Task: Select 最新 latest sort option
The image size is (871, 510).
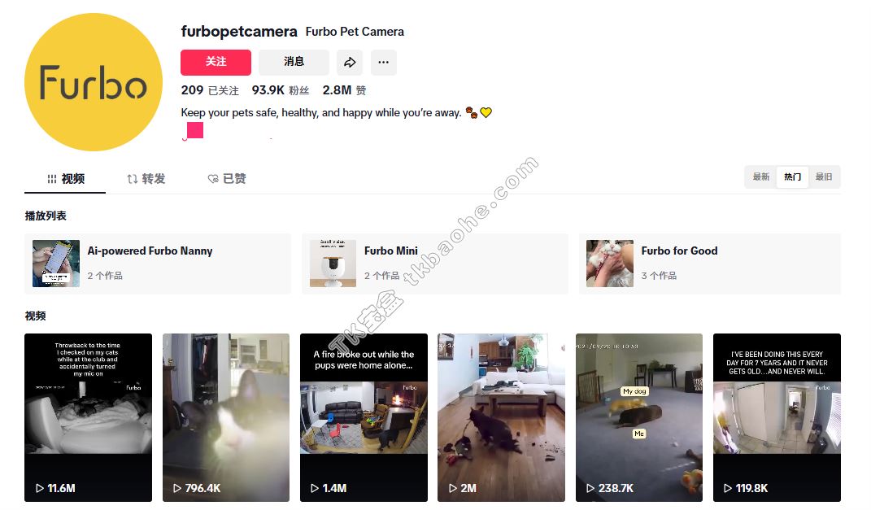Action: pyautogui.click(x=761, y=177)
